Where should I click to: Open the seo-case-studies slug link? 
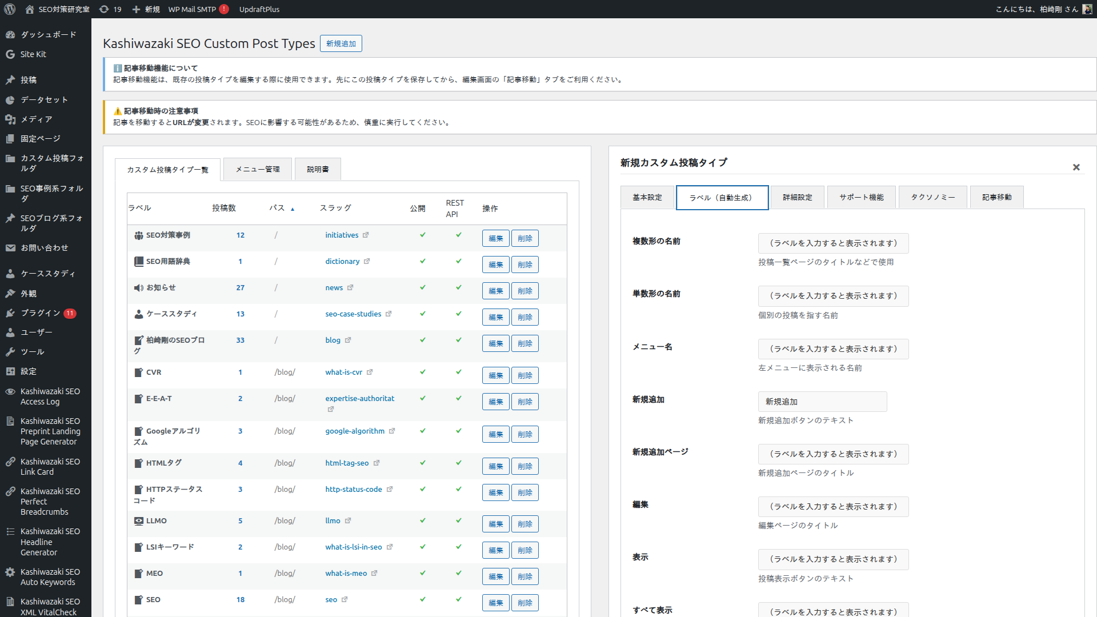click(x=353, y=314)
